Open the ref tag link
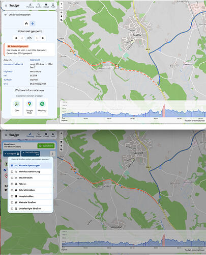Screen dimensions: 206x255 click(5, 75)
